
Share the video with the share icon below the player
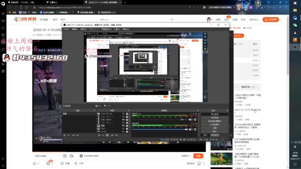tap(76, 163)
